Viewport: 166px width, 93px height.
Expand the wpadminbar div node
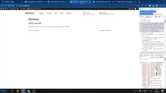click(142, 34)
